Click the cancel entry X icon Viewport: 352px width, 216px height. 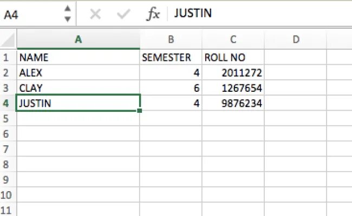pos(95,14)
